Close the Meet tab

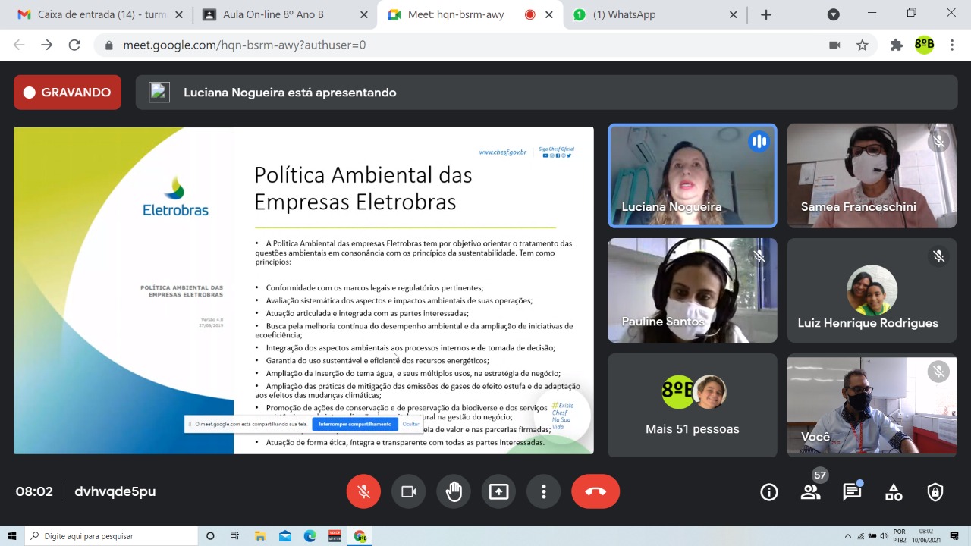(549, 14)
